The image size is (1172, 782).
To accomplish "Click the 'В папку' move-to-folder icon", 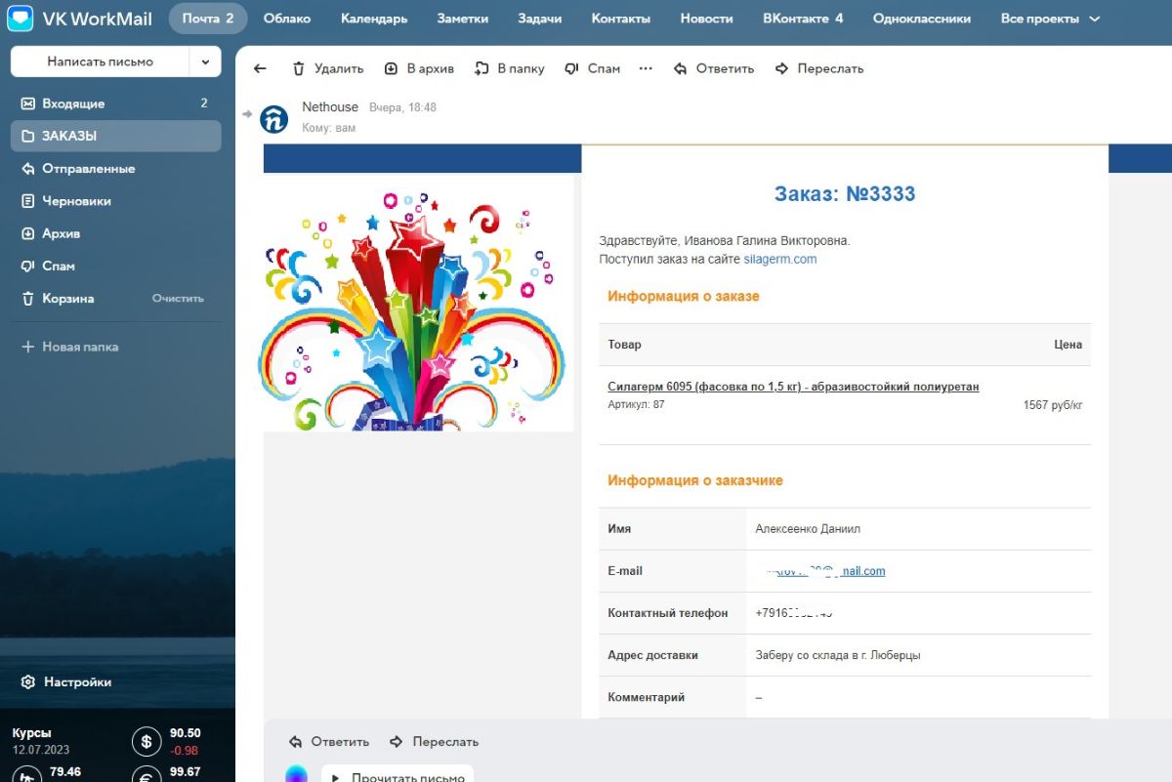I will click(481, 68).
